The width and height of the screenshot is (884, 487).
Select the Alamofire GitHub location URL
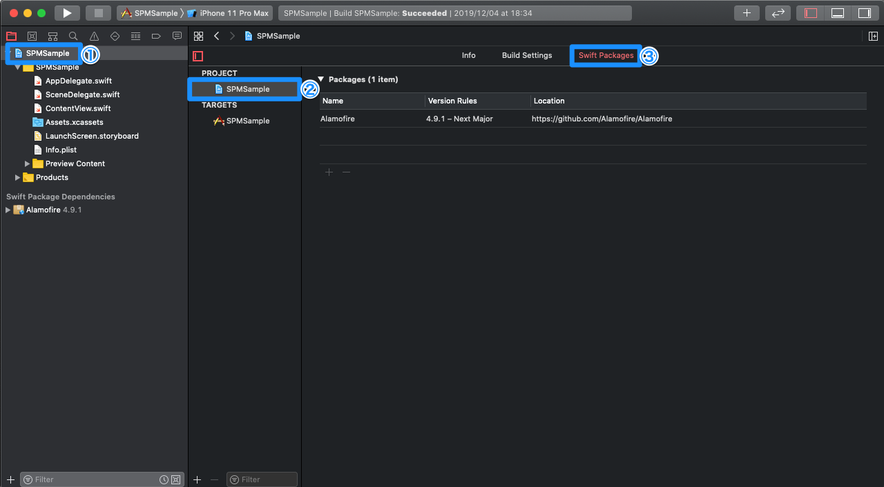602,119
